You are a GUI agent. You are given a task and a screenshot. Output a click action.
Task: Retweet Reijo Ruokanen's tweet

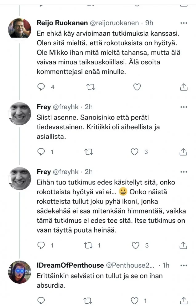90,87
